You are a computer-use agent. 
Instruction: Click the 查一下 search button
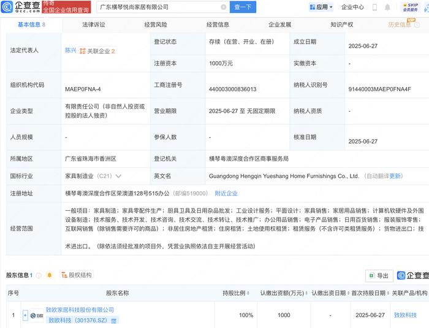point(243,7)
